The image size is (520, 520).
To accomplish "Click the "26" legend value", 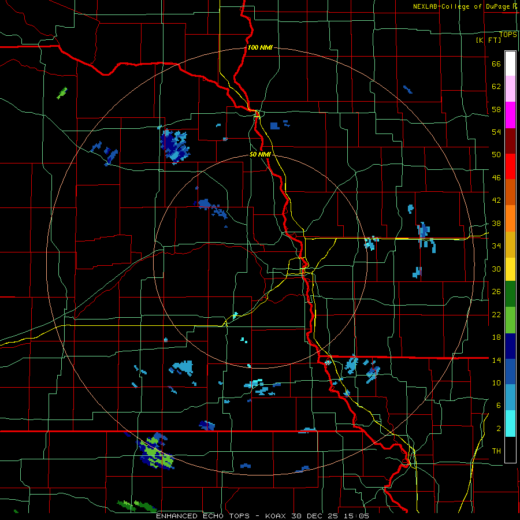I will tap(496, 292).
